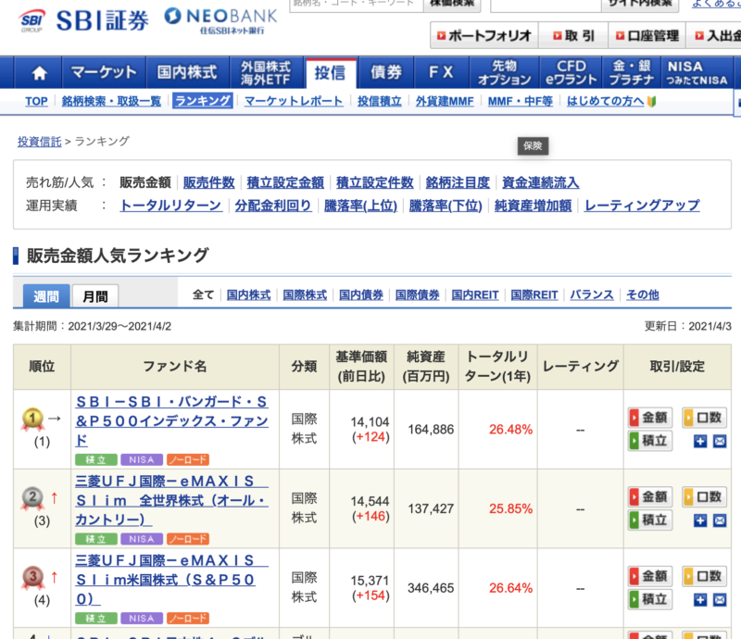Show ranking by 銘柄注目度
The width and height of the screenshot is (741, 639).
[x=458, y=182]
